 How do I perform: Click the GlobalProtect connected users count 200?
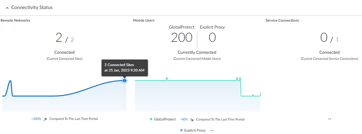click(x=182, y=38)
